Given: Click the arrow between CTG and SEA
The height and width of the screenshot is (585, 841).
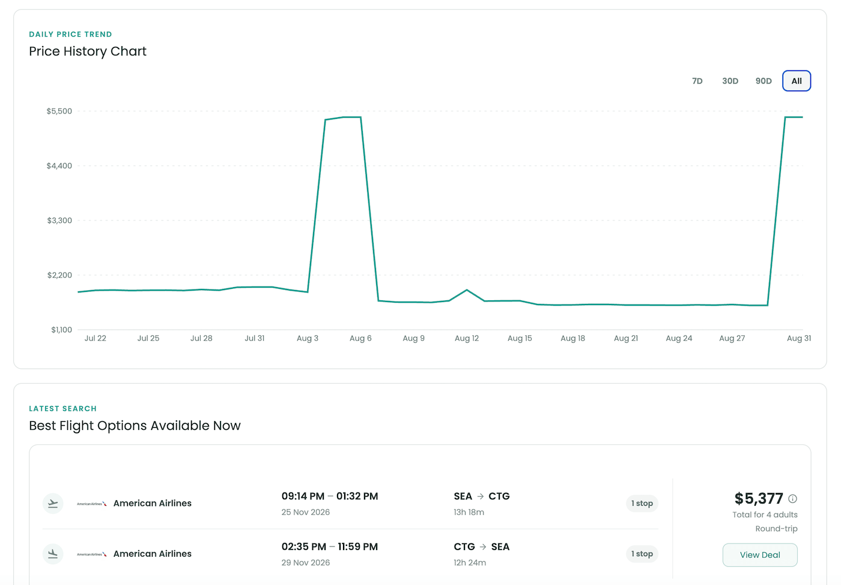Looking at the screenshot, I should pyautogui.click(x=483, y=547).
